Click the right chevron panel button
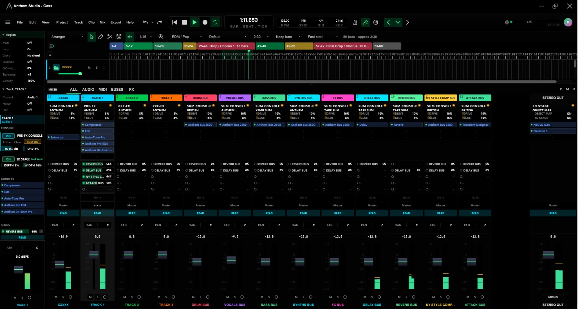This screenshot has width=578, height=309. pos(407,22)
